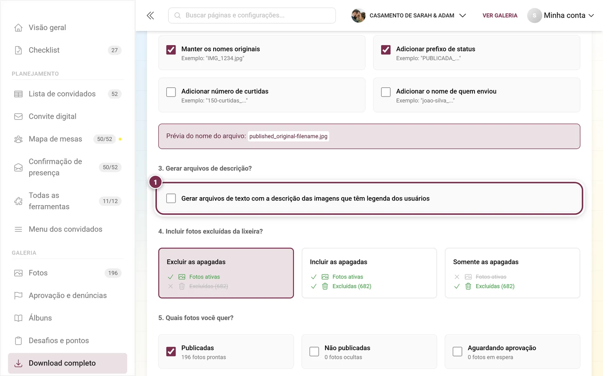Click the Visão geral home icon
Screen dimensions: 603x376
[18, 28]
